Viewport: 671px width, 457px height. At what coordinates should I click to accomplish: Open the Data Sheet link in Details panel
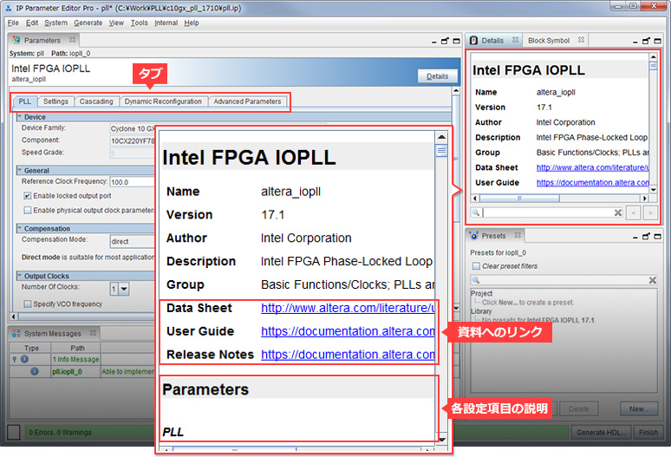[593, 167]
